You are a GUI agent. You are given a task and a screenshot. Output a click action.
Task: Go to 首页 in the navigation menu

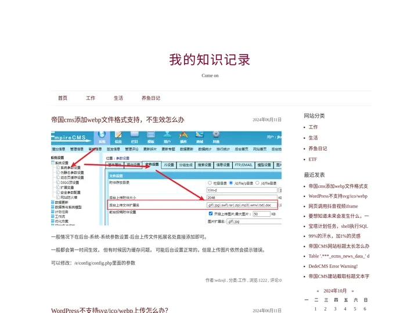pos(63,98)
